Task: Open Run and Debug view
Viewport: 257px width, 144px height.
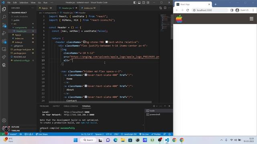Action: pos(4,33)
